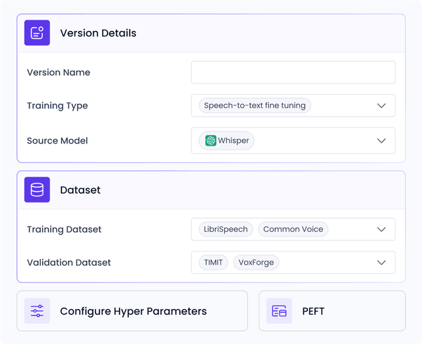Click the Whisper model name text
The height and width of the screenshot is (345, 422).
(233, 140)
